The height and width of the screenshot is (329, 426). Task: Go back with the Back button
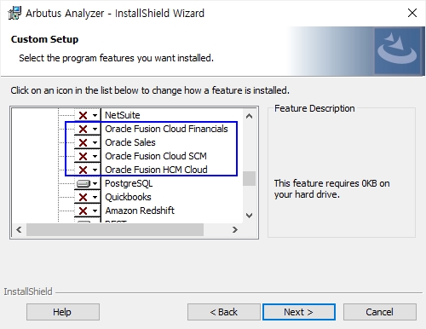tap(224, 312)
